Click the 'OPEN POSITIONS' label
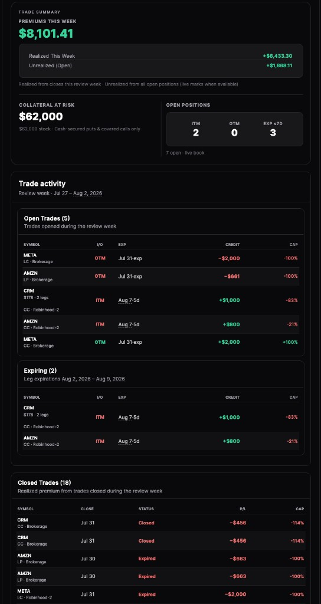The height and width of the screenshot is (604, 321). click(188, 105)
